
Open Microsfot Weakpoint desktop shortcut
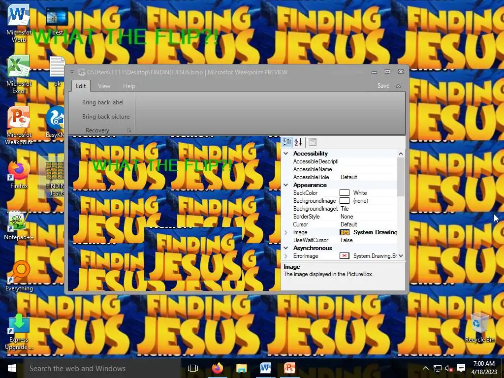coord(19,126)
